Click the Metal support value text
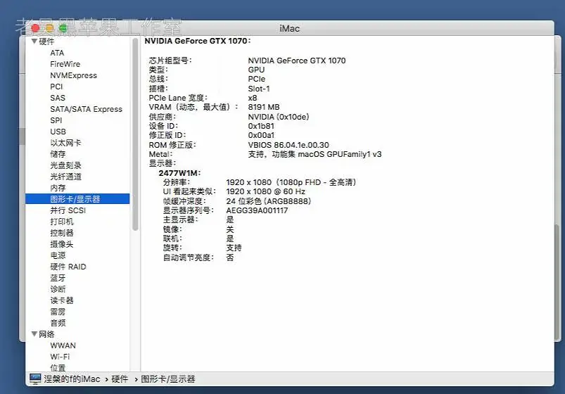The width and height of the screenshot is (565, 394). [315, 154]
